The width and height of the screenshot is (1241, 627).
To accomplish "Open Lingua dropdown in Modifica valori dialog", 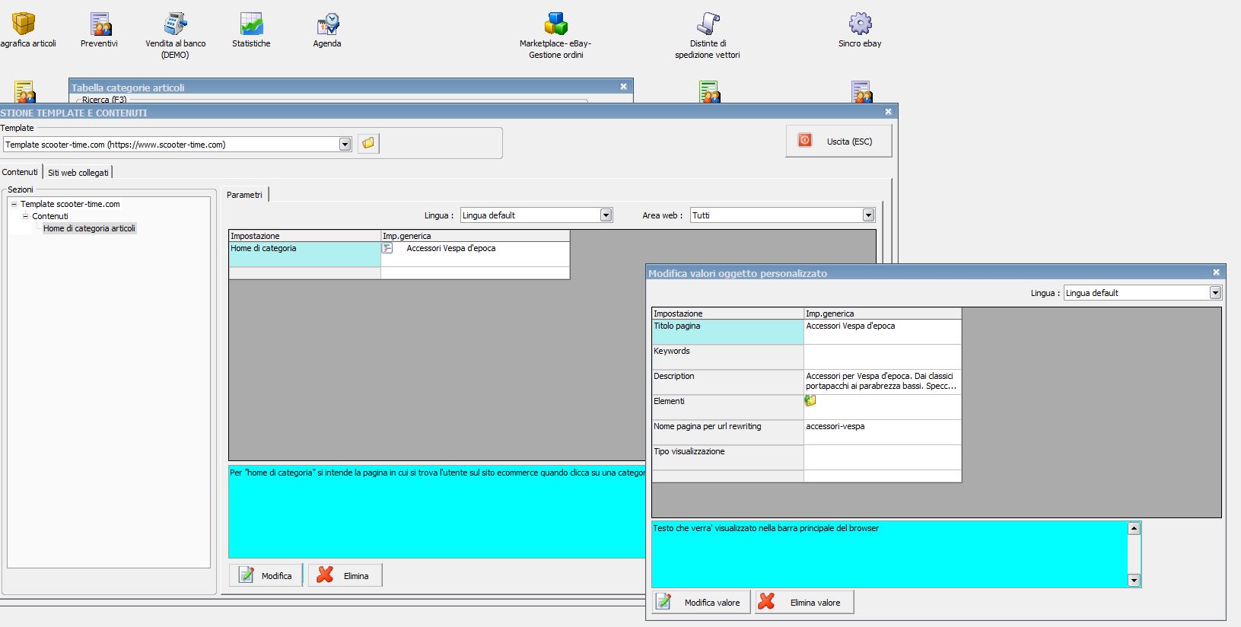I will click(x=1215, y=293).
